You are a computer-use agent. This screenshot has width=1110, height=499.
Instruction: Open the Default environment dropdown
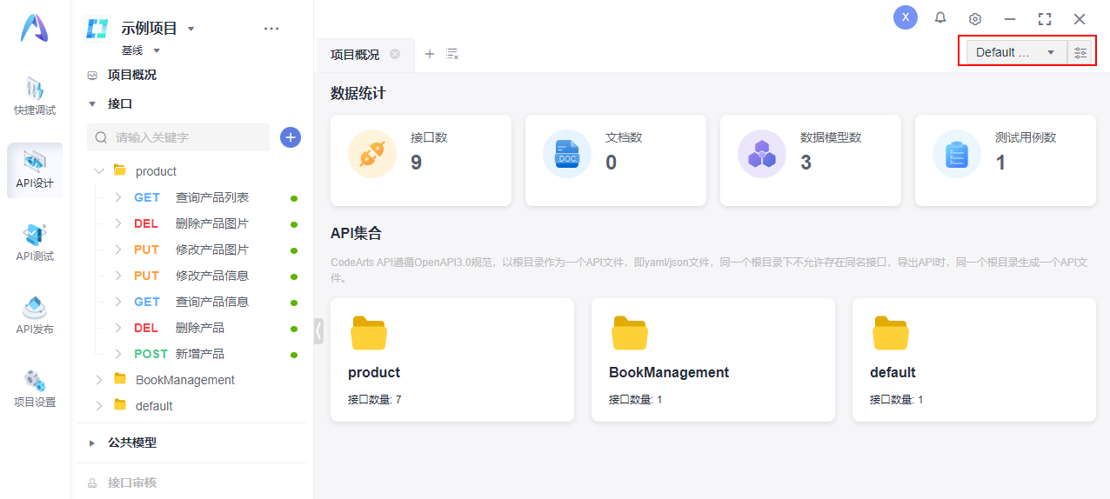1016,52
